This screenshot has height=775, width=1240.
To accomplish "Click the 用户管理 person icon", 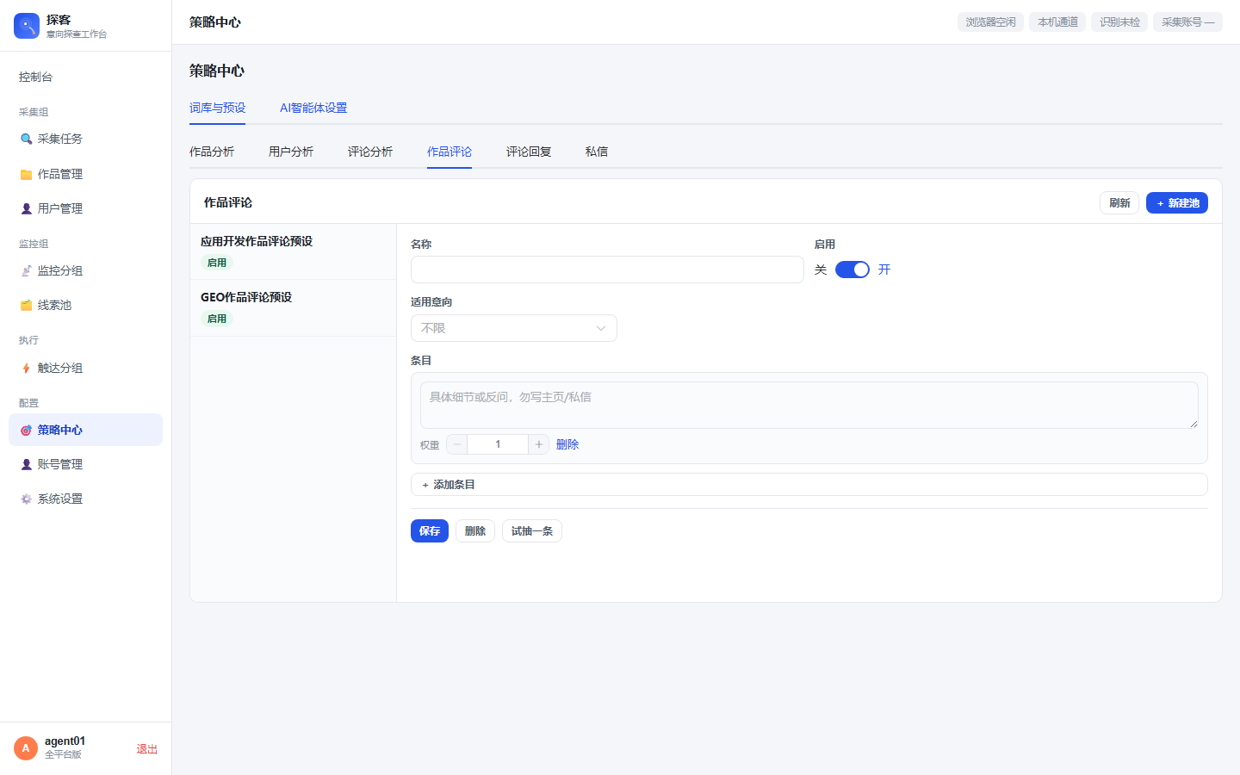I will [26, 208].
